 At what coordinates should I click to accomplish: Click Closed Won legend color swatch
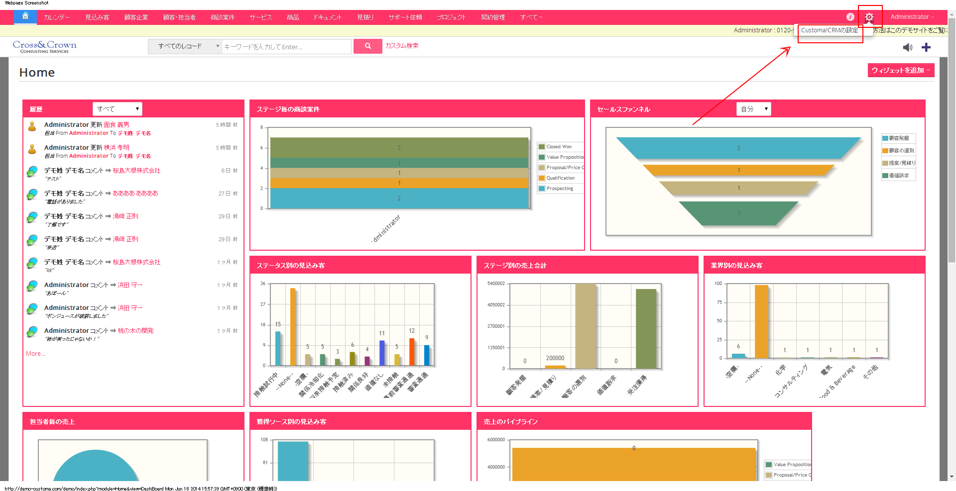point(542,147)
